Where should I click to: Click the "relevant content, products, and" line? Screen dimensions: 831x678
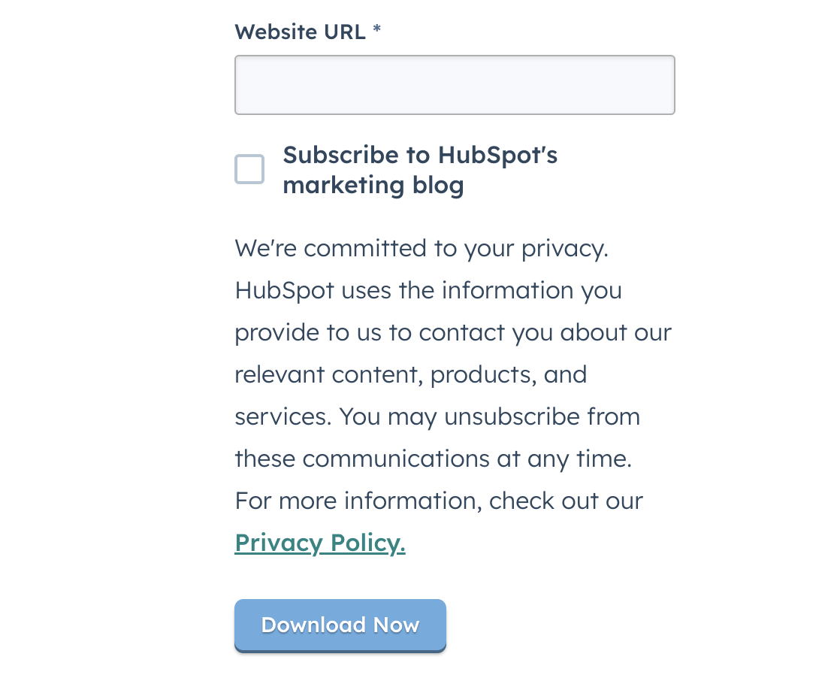[410, 374]
